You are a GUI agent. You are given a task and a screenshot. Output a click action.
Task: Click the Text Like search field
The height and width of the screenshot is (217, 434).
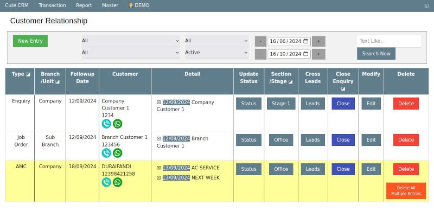[388, 41]
